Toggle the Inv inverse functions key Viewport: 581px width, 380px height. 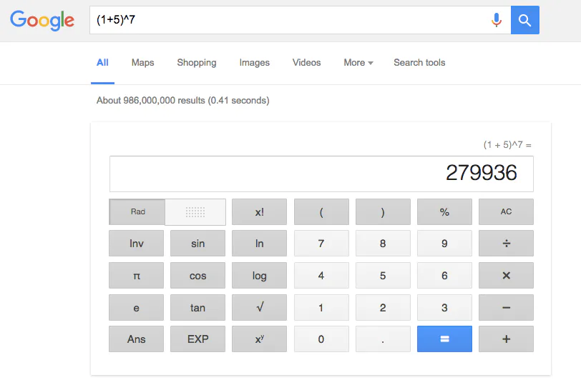click(x=136, y=244)
